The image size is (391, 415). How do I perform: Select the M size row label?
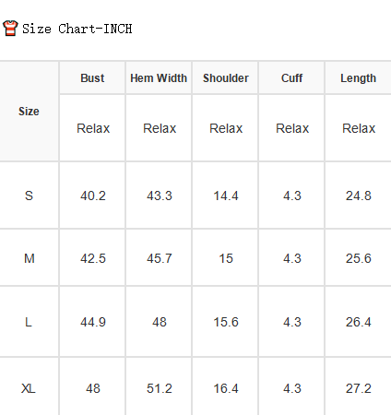coord(29,258)
